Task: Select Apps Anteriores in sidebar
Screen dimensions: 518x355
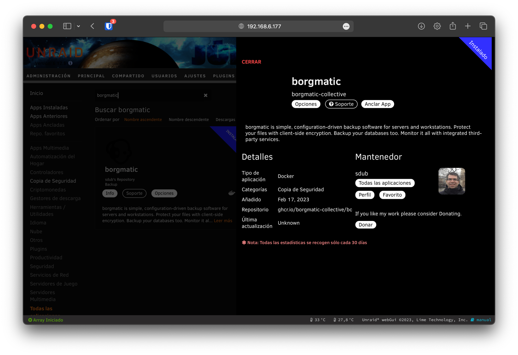Action: coord(49,116)
